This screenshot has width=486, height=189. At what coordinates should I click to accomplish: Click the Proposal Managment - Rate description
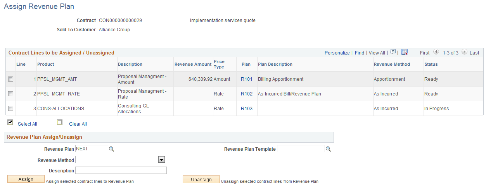coord(142,94)
